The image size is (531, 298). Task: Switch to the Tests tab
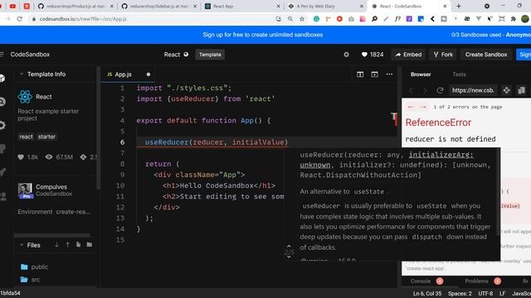point(459,74)
